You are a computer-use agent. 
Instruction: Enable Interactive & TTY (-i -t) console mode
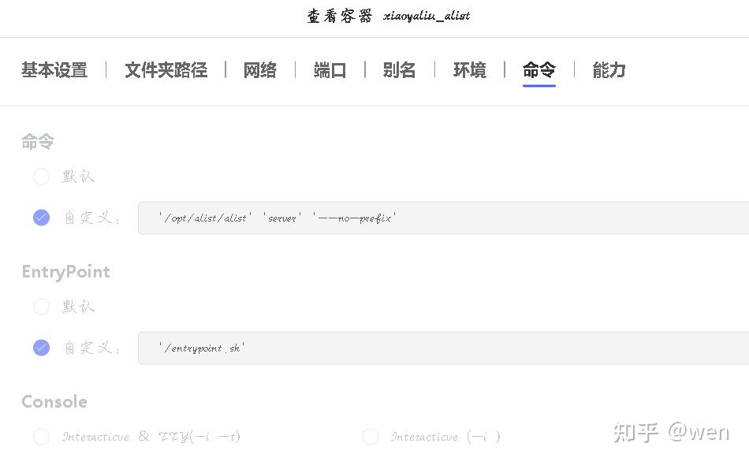tap(41, 436)
